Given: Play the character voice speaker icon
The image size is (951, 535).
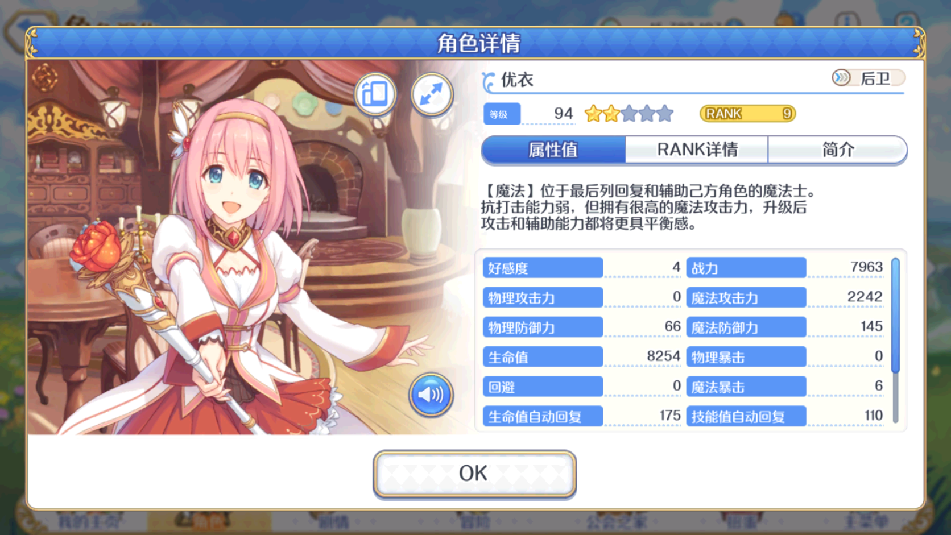Looking at the screenshot, I should [431, 395].
